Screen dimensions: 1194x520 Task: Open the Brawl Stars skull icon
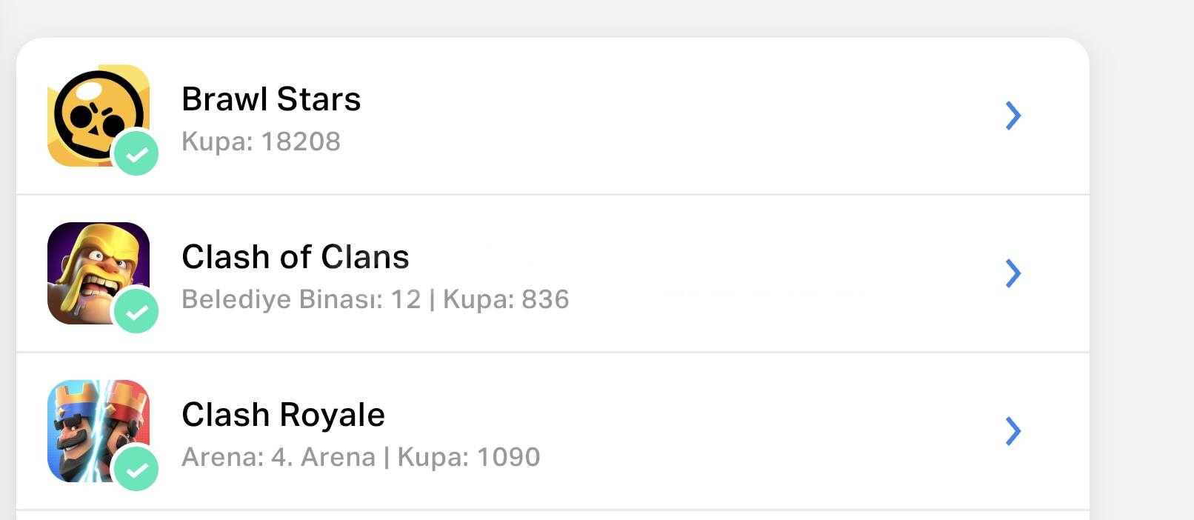(x=99, y=116)
